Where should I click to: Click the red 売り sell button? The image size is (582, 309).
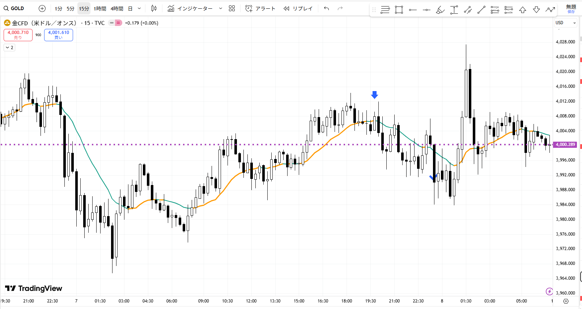click(18, 35)
